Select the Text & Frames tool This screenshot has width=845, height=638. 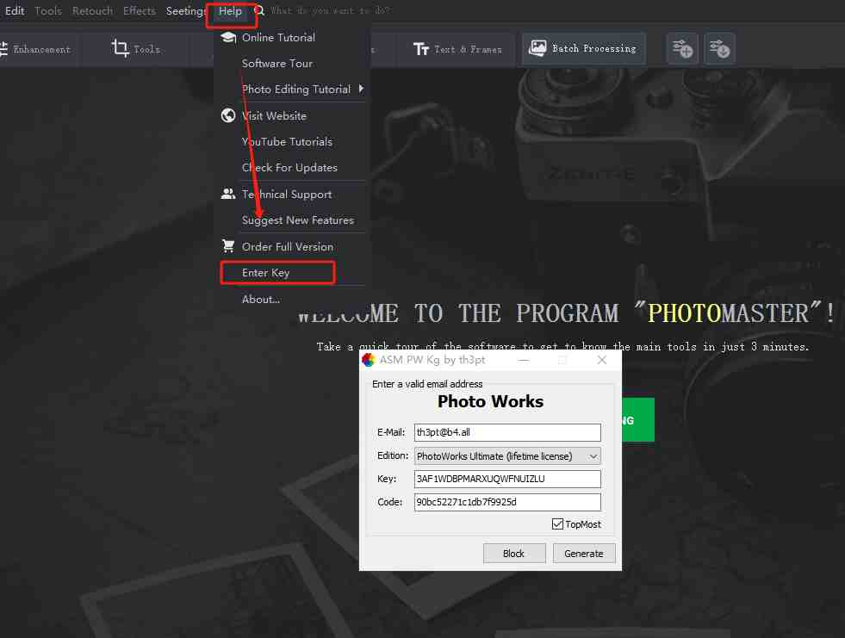click(x=457, y=49)
